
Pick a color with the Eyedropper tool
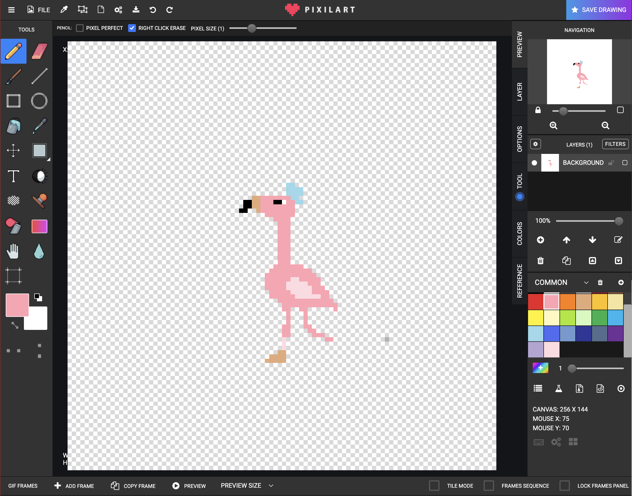(x=39, y=126)
